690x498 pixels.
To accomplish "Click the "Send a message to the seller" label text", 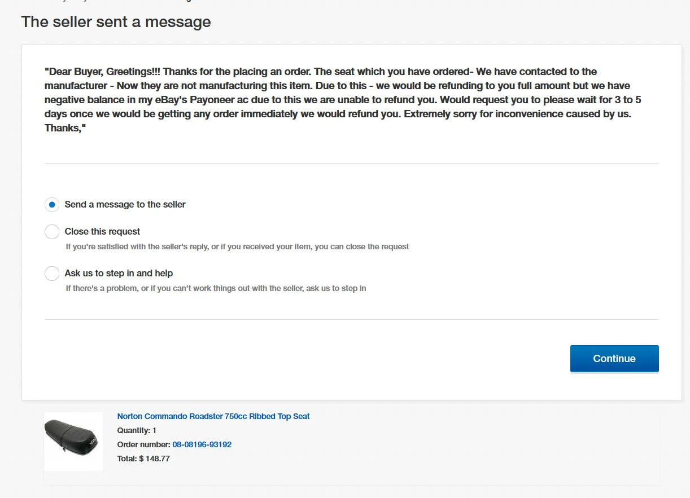I will tap(125, 205).
